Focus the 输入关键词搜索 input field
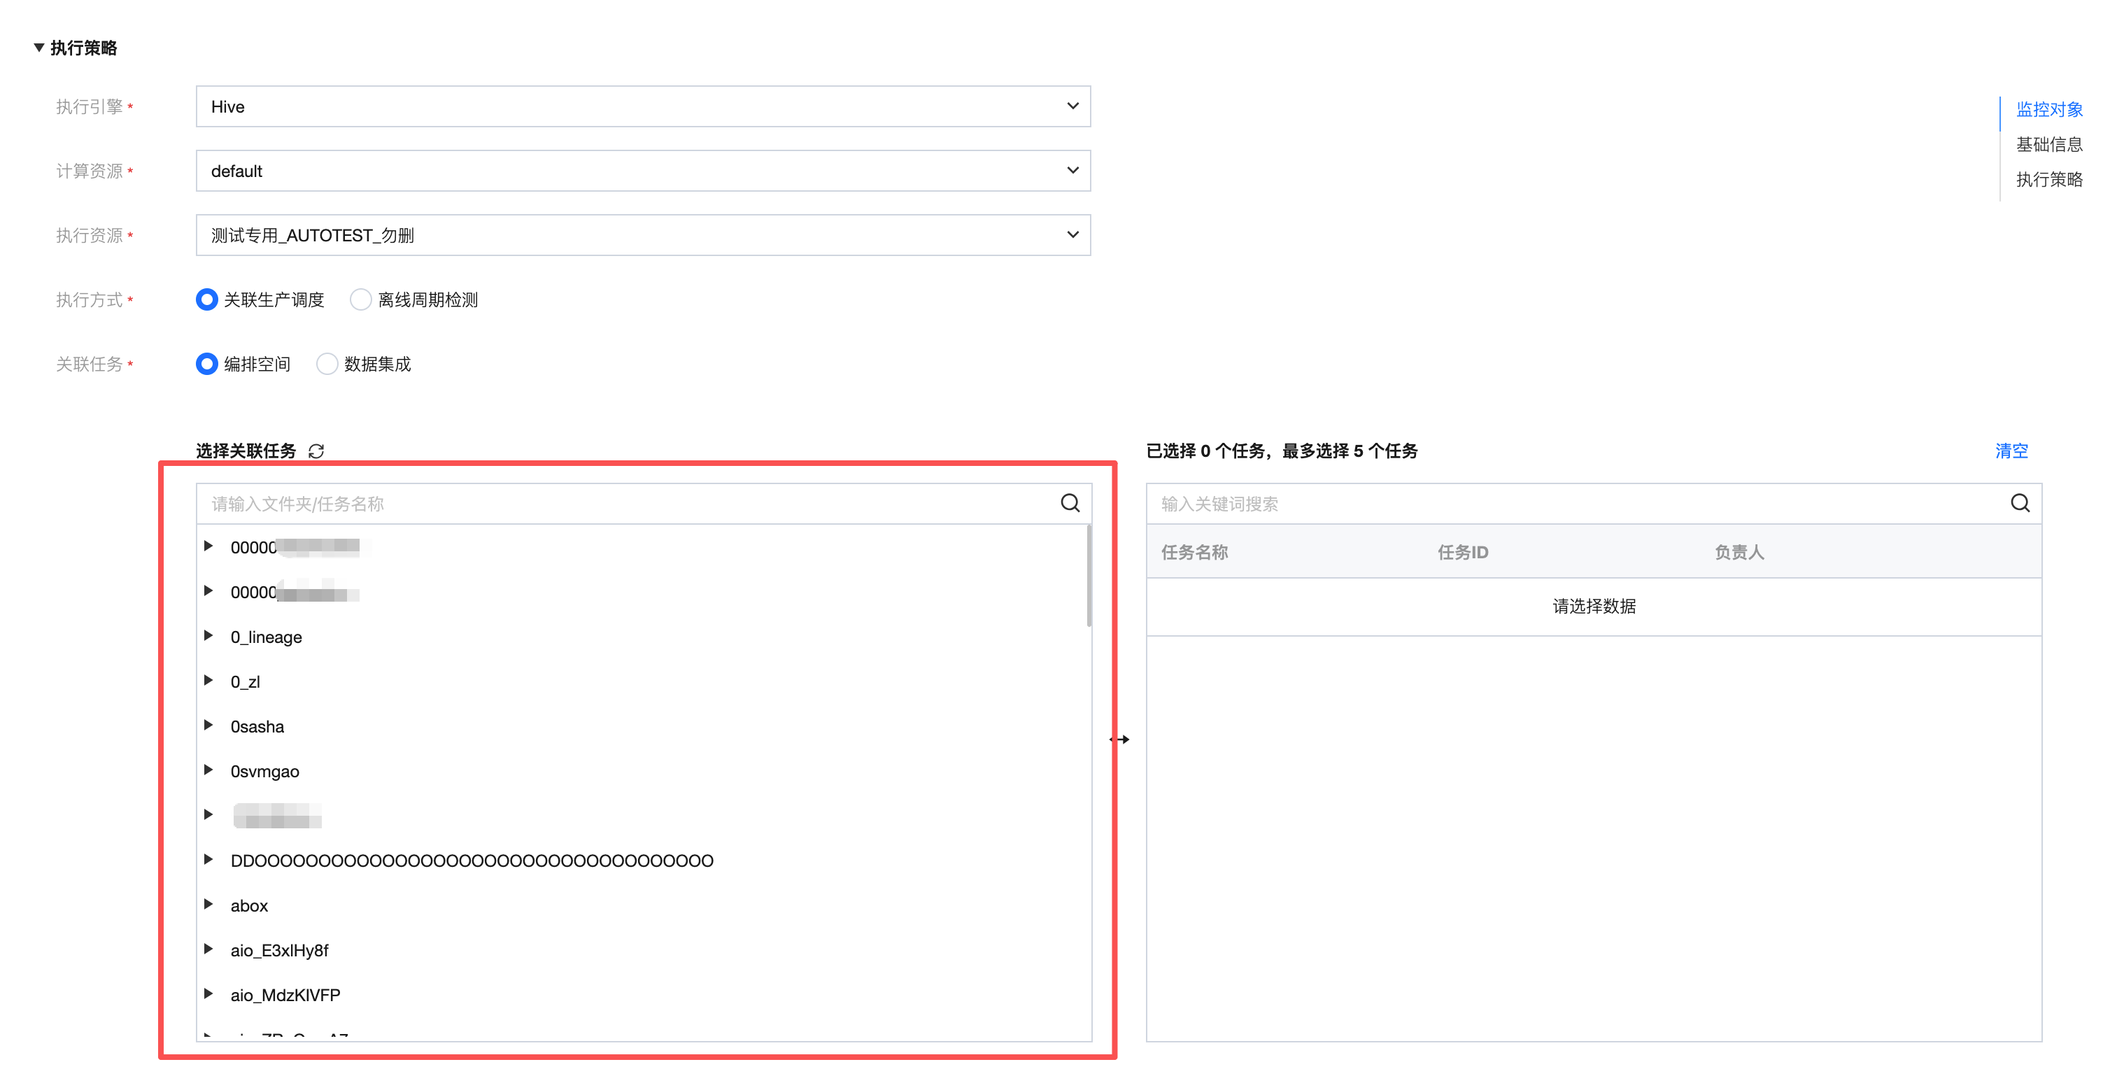The image size is (2124, 1069). 1566,504
